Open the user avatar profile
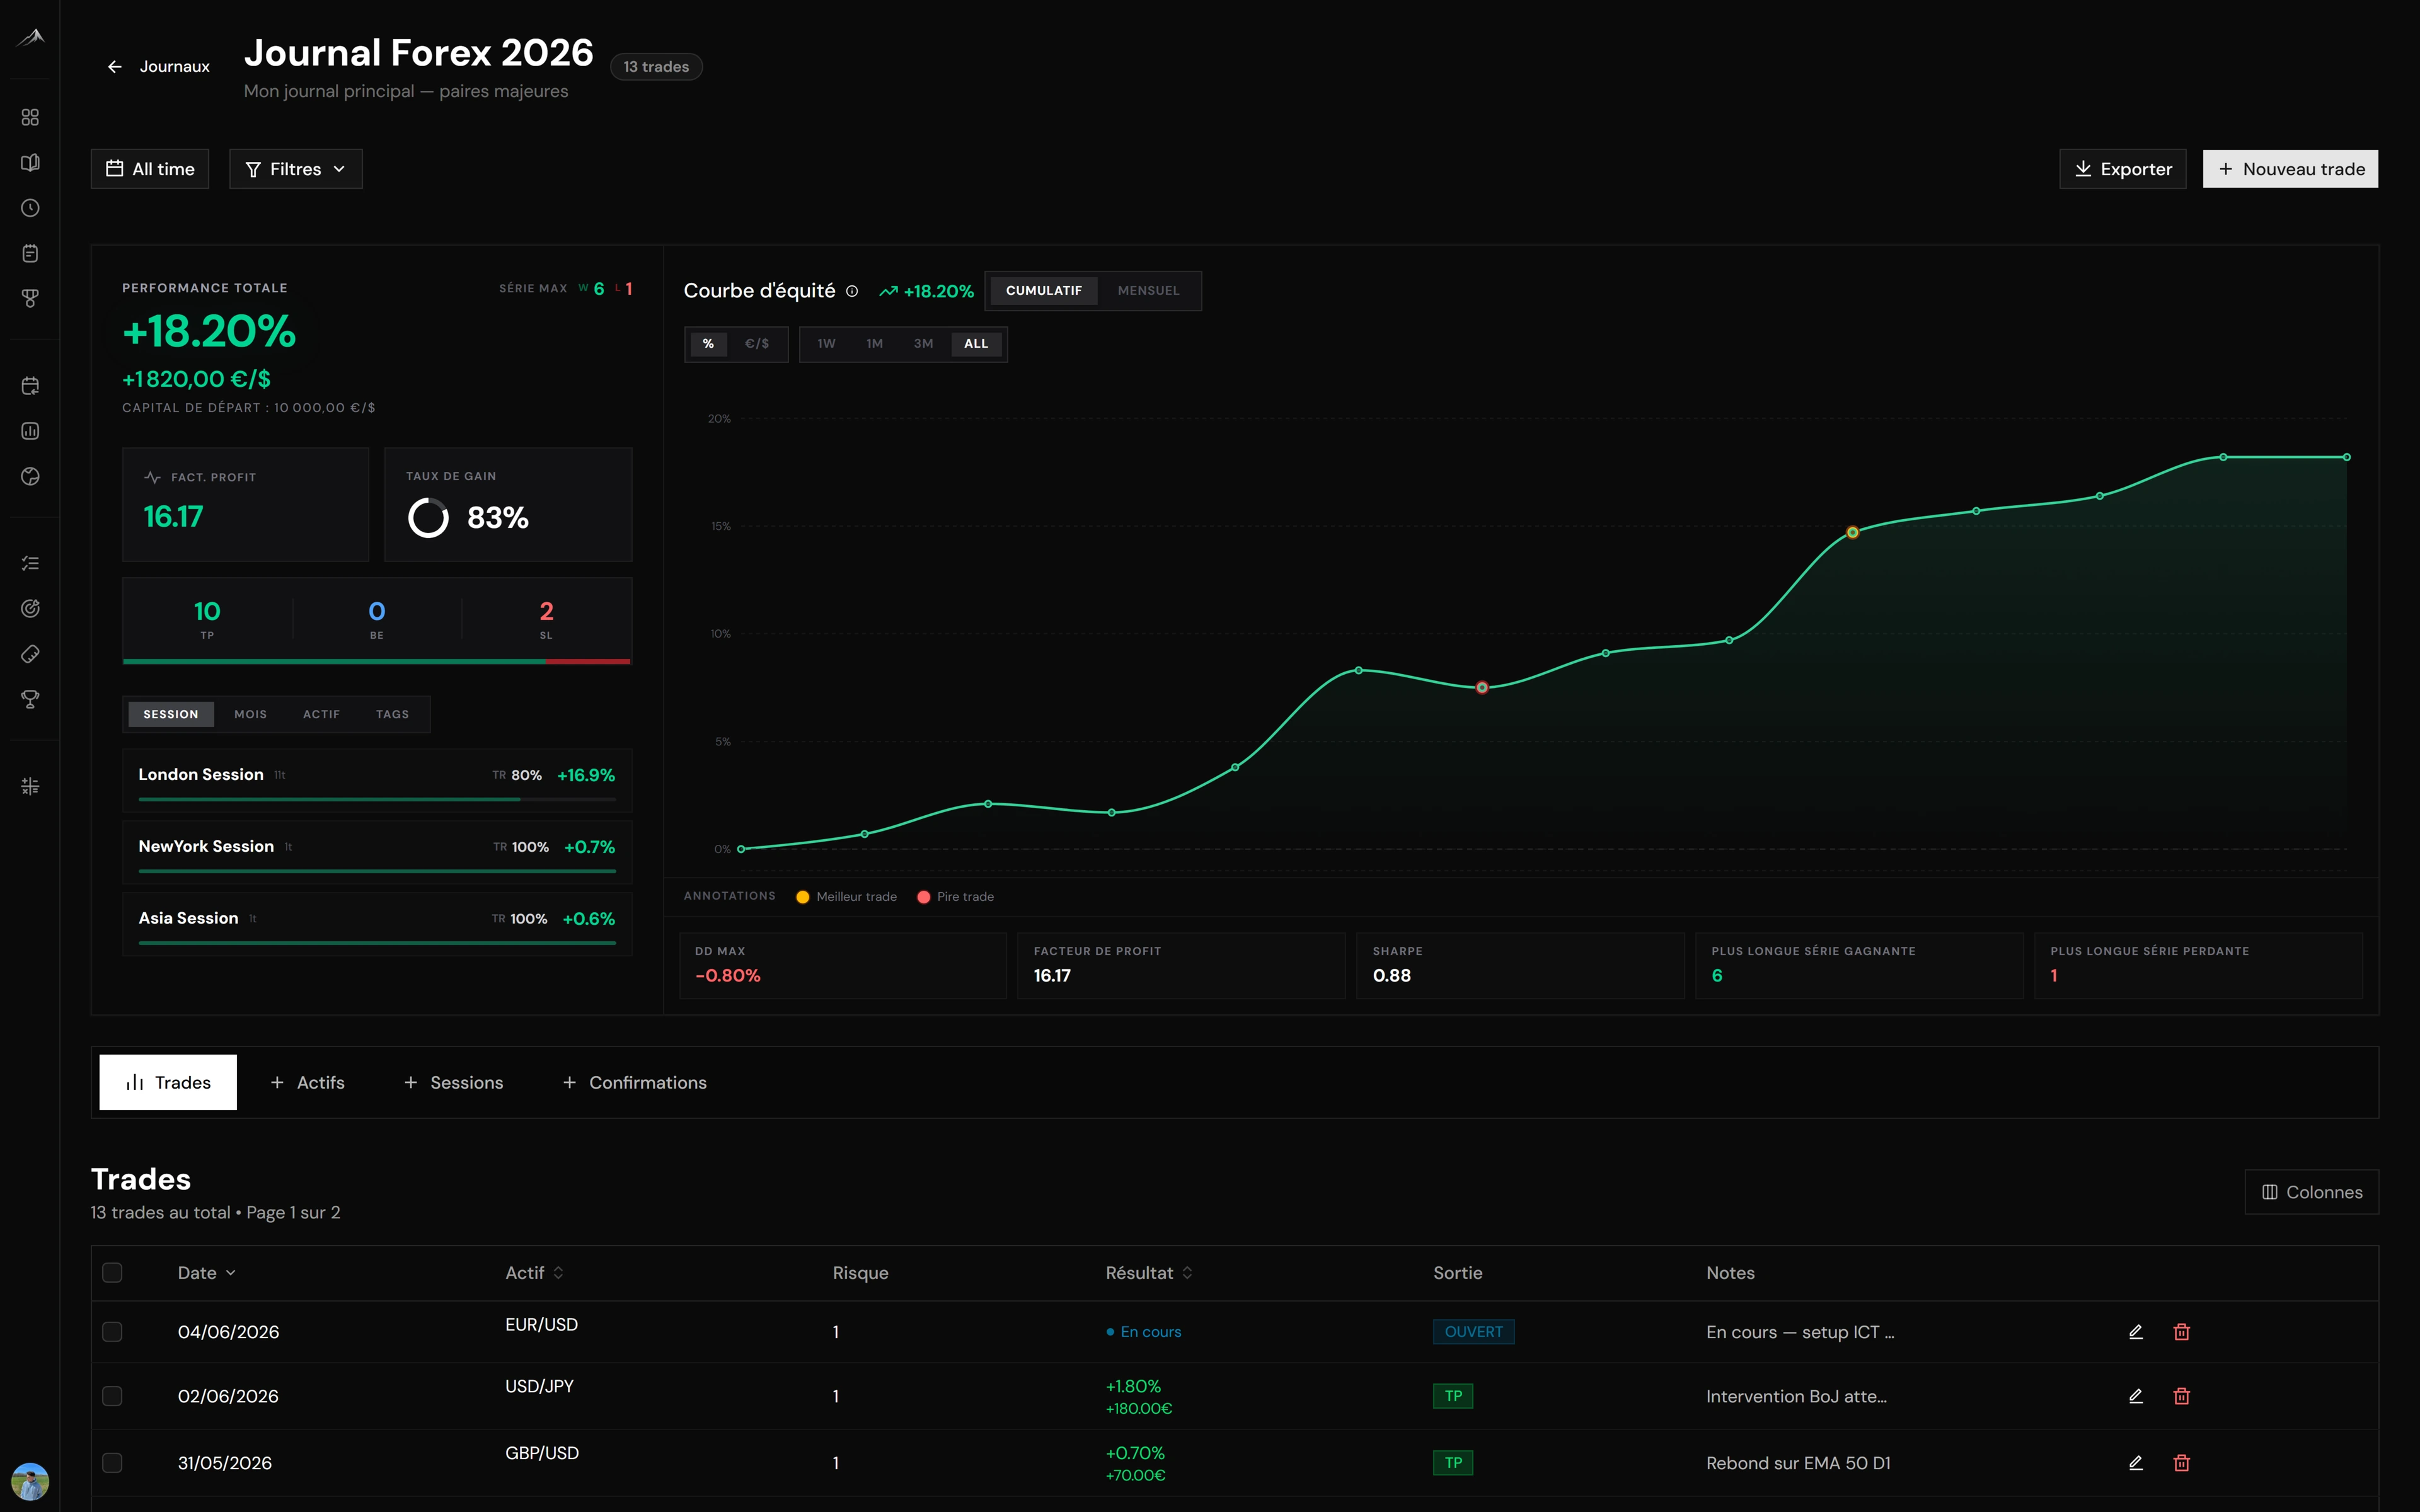2420x1512 pixels. pyautogui.click(x=30, y=1481)
